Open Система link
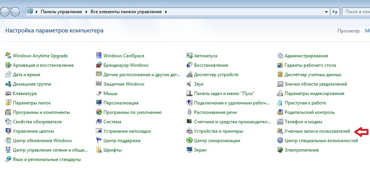Viewport: 370px width, 170px height. point(113,122)
